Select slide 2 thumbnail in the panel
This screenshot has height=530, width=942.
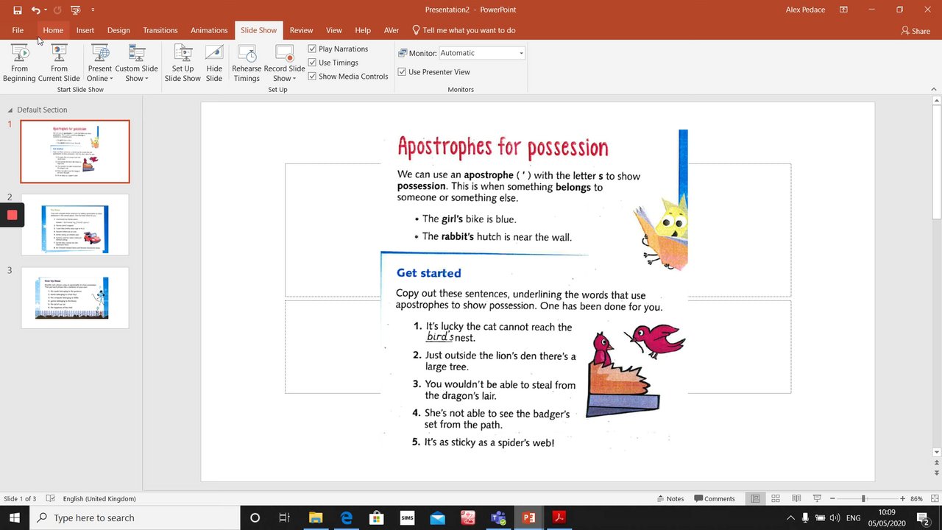coord(75,225)
